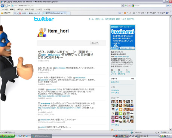This screenshot has width=172, height=138.
Task: Open the mirai@yuku list link
Action: point(115,90)
